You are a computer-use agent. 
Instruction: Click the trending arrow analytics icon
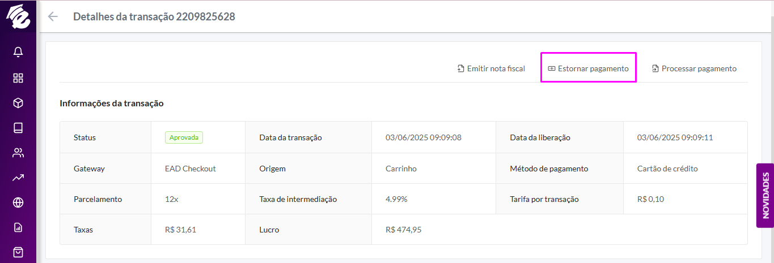18,178
